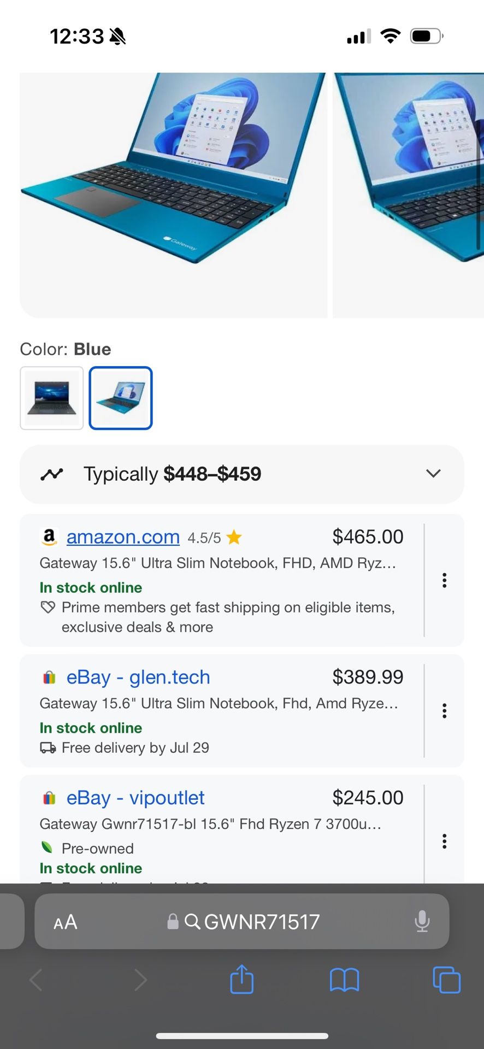This screenshot has height=1049, width=484.
Task: Open the eBay - vipoutlet seller link
Action: (135, 798)
